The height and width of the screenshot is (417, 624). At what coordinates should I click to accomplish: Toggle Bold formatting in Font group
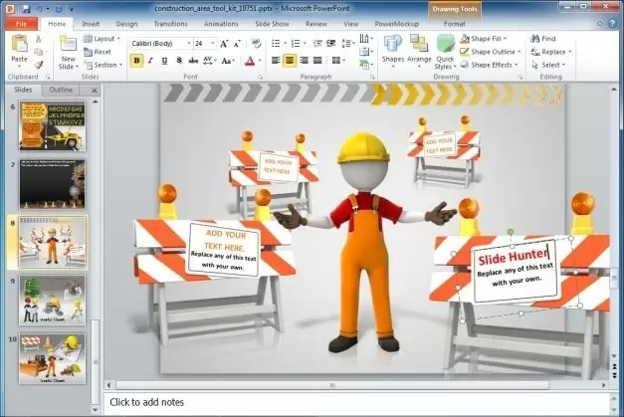135,62
